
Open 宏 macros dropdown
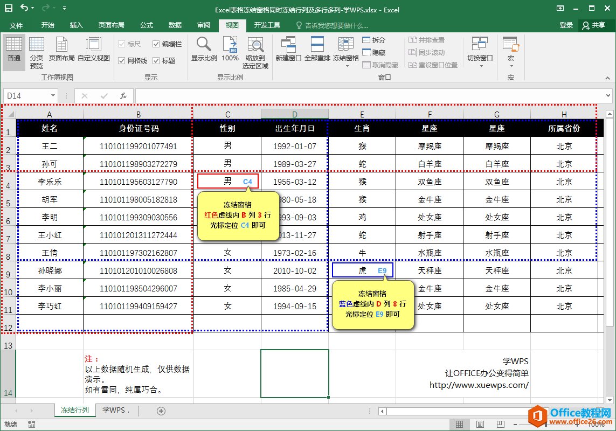pos(511,52)
